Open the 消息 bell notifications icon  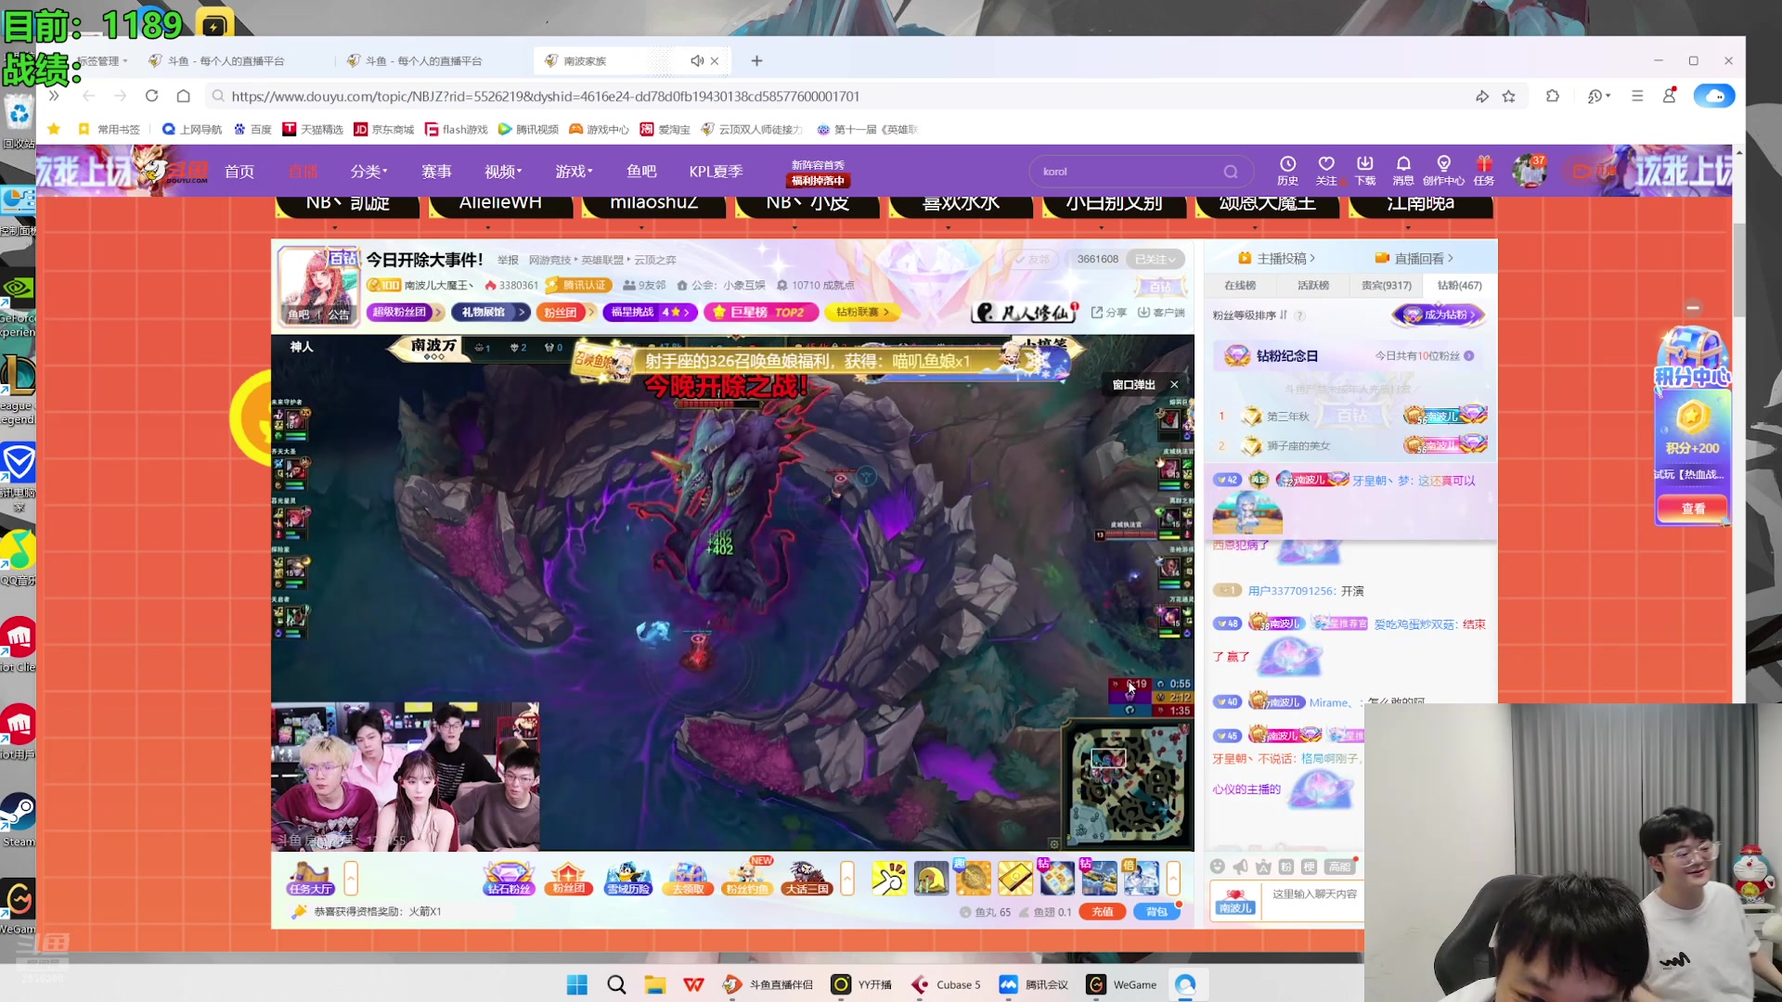pyautogui.click(x=1403, y=170)
